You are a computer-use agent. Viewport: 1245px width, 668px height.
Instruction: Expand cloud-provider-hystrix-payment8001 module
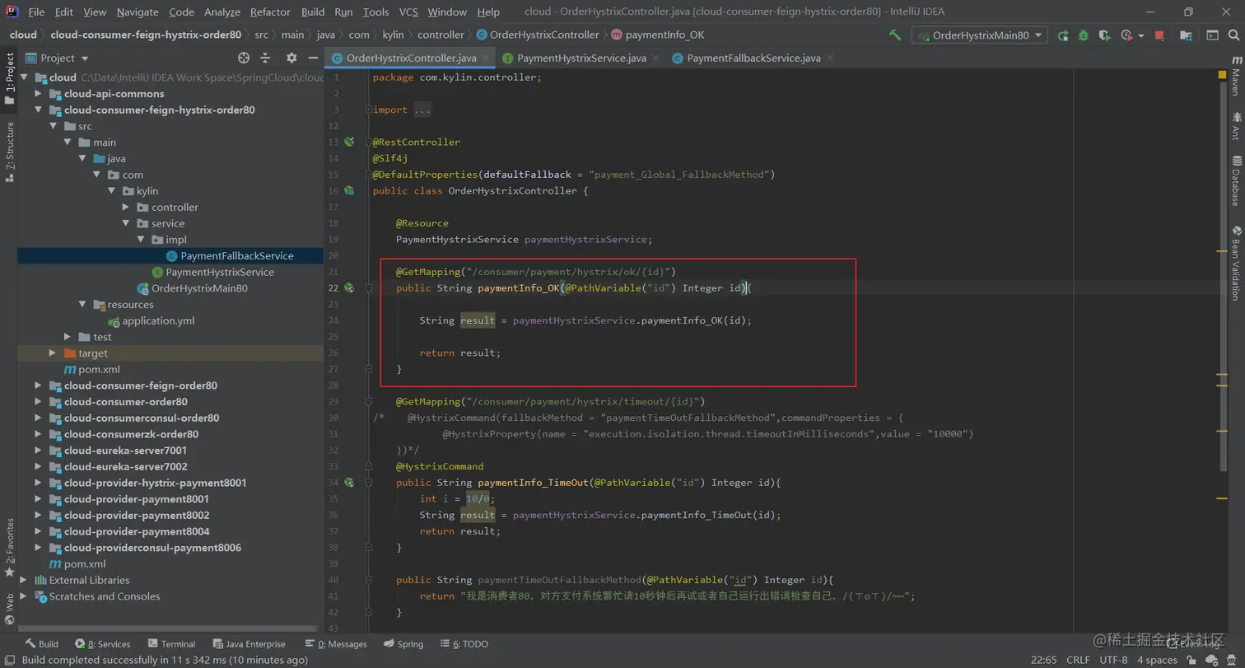coord(38,483)
